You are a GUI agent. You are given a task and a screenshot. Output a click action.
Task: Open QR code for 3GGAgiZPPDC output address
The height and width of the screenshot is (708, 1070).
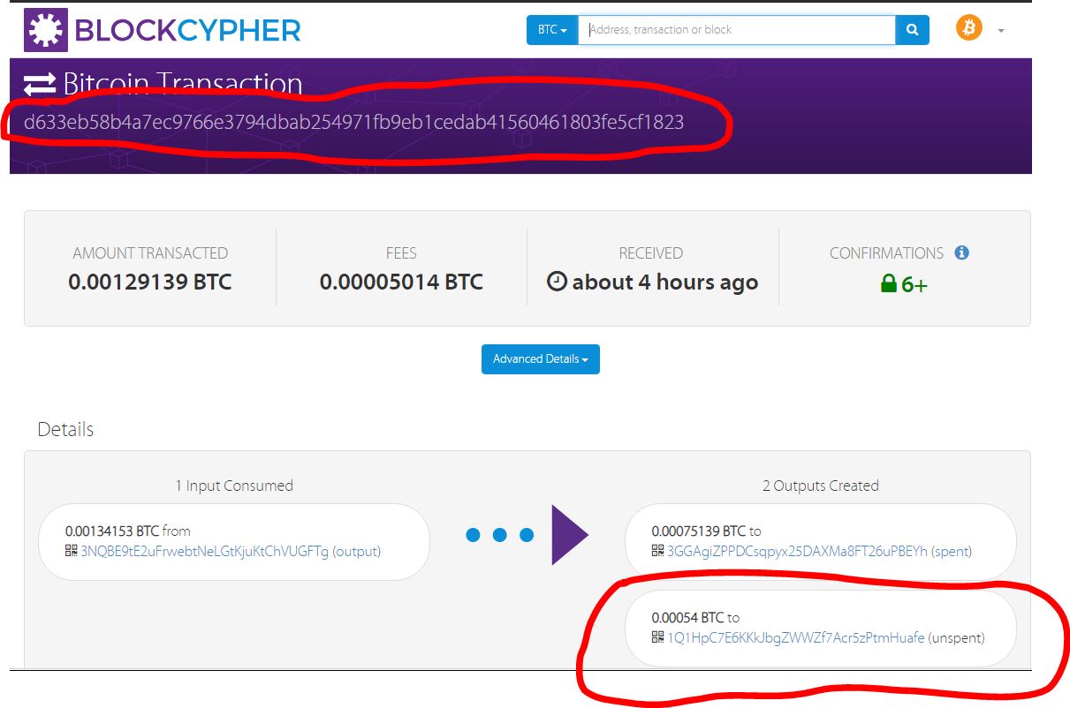click(x=658, y=551)
